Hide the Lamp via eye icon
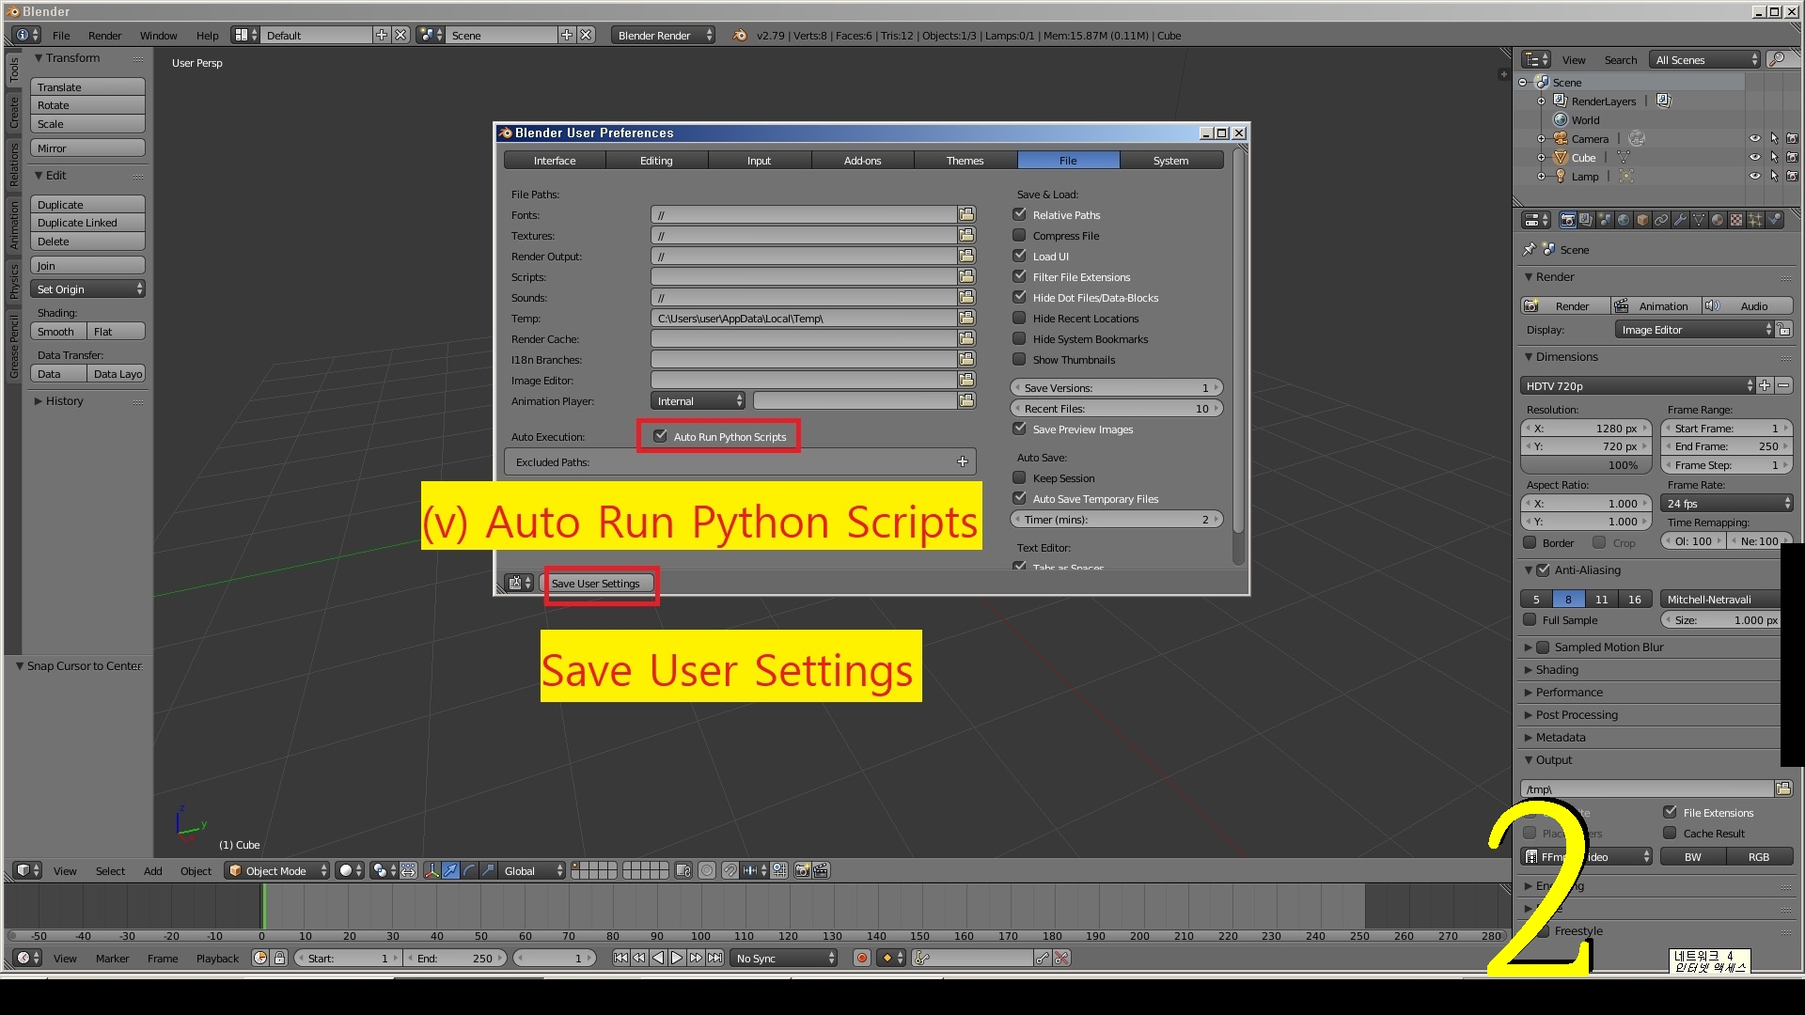This screenshot has height=1015, width=1805. coord(1754,176)
